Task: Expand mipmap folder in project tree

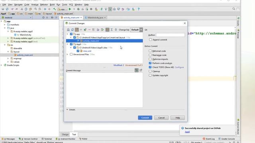Action: pos(8,58)
